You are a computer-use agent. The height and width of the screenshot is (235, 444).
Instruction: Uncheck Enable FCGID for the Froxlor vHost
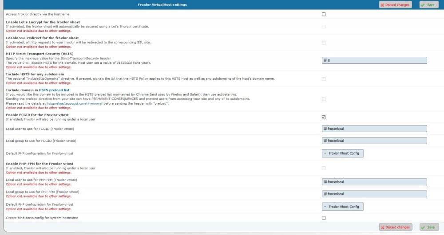coord(323,117)
